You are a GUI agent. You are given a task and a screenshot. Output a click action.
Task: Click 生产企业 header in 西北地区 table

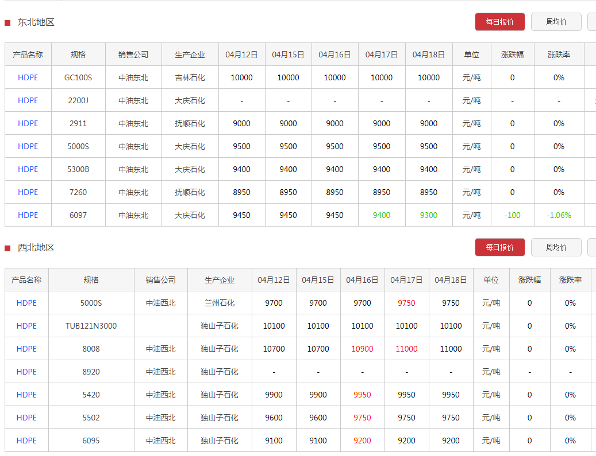click(x=220, y=280)
